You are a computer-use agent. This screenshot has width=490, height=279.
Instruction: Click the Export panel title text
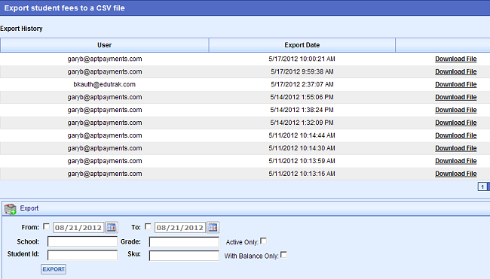[x=29, y=208]
